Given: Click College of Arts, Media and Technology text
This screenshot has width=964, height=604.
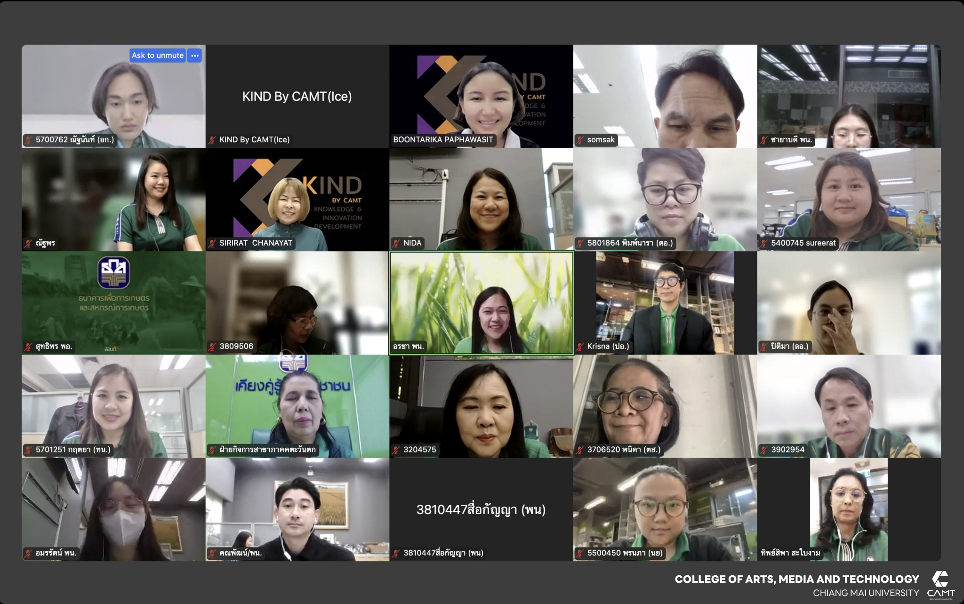Looking at the screenshot, I should click(796, 579).
